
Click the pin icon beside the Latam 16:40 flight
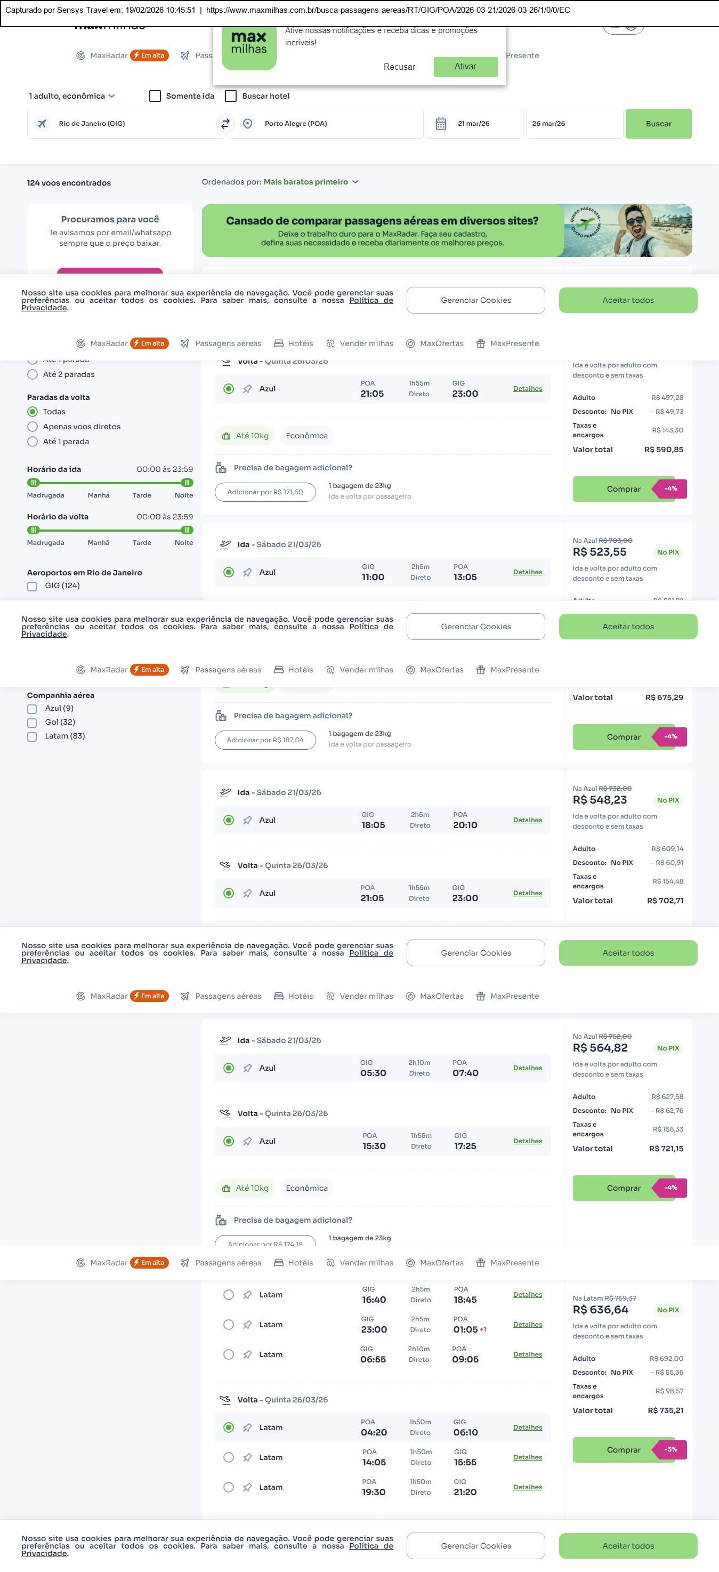click(247, 1295)
